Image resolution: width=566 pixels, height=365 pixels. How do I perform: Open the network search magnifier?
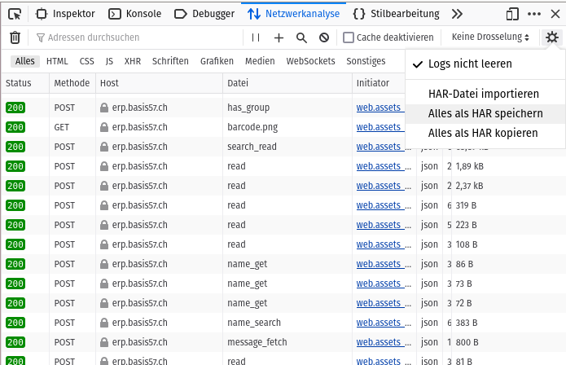[301, 37]
